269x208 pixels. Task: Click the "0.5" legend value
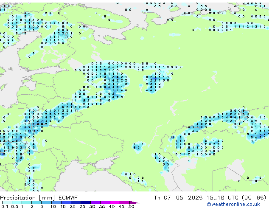click(x=14, y=206)
